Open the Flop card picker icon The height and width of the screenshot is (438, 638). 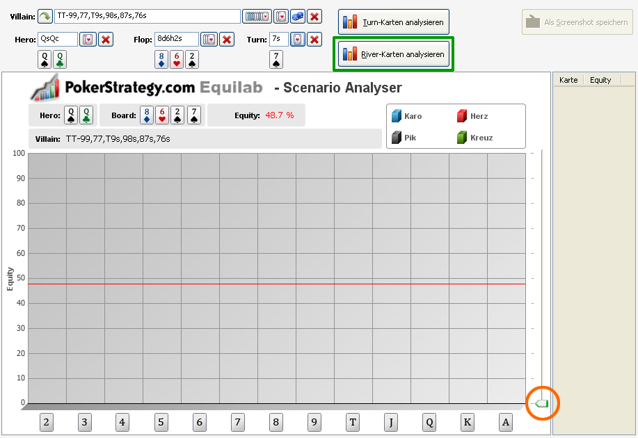tap(209, 40)
